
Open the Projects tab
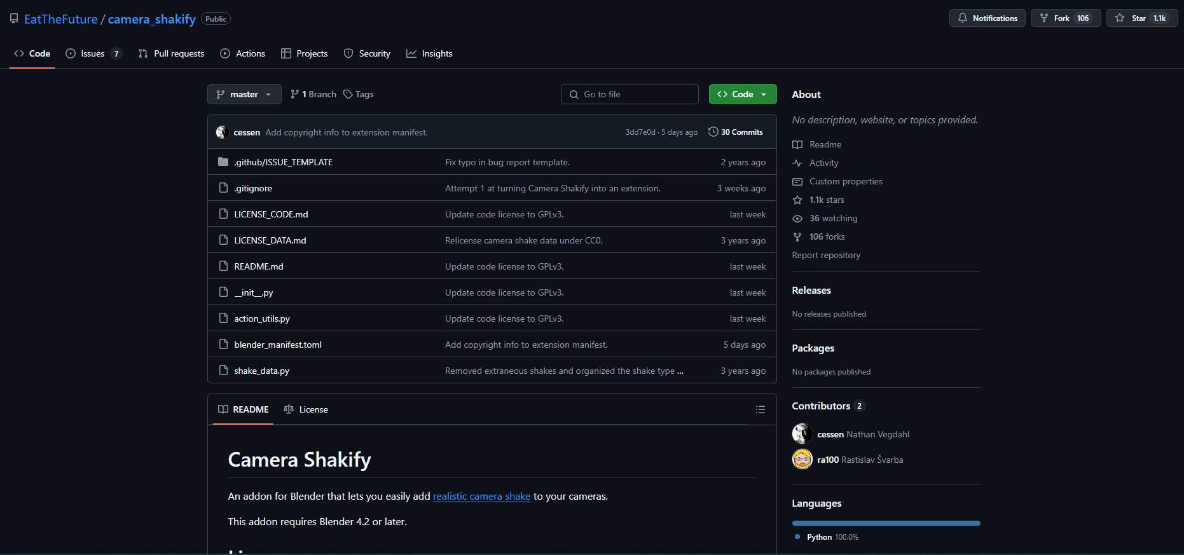coord(304,53)
